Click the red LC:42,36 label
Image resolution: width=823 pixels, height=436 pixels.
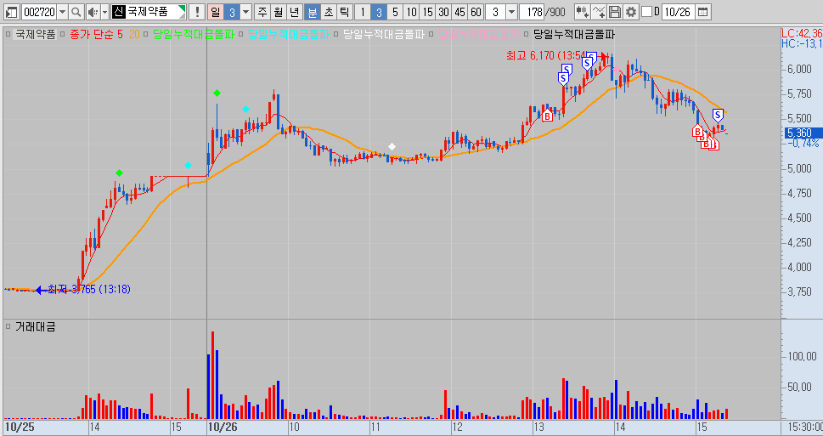[x=802, y=34]
